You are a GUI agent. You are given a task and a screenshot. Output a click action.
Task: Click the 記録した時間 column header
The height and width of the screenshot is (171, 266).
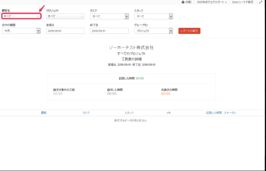(214, 113)
